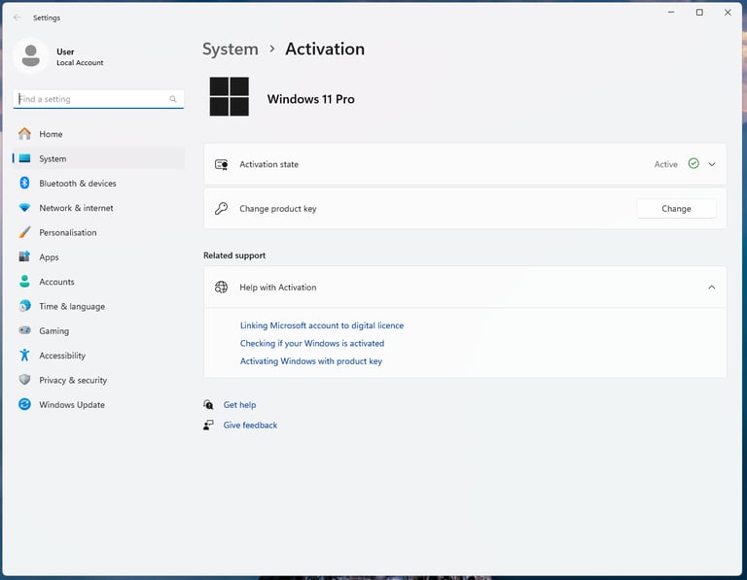Minimize the Settings window

[x=671, y=13]
